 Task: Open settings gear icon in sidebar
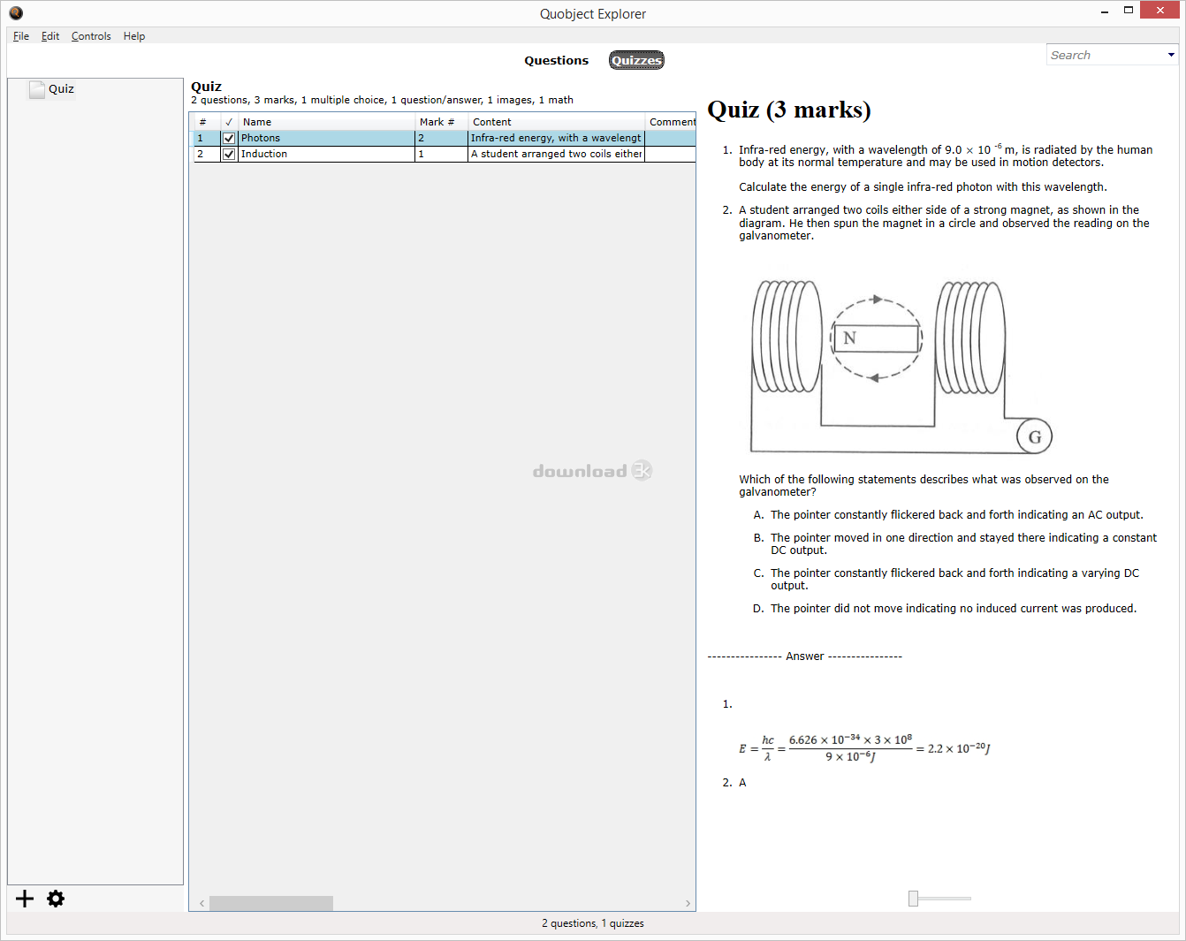click(x=56, y=899)
